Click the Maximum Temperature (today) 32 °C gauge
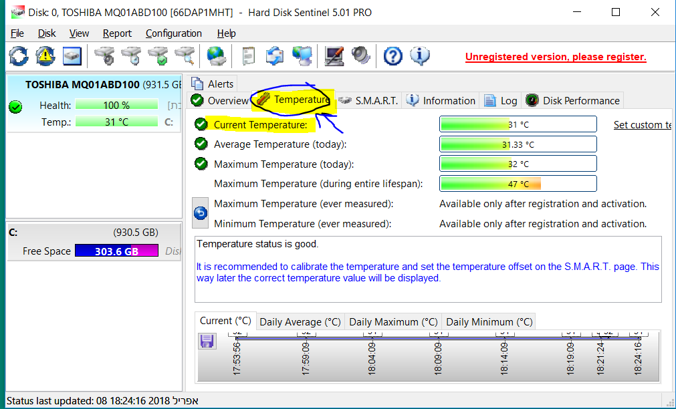Viewport: 676px width, 409px height. [x=518, y=164]
